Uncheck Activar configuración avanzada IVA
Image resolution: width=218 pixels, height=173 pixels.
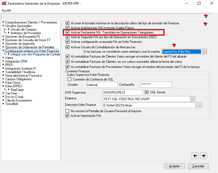[x=67, y=41]
